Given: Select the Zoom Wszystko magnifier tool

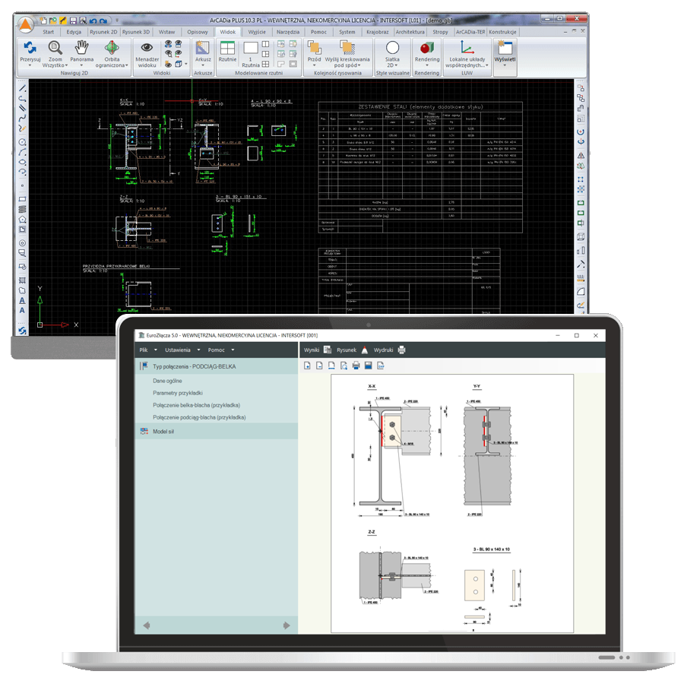Looking at the screenshot, I should (55, 47).
